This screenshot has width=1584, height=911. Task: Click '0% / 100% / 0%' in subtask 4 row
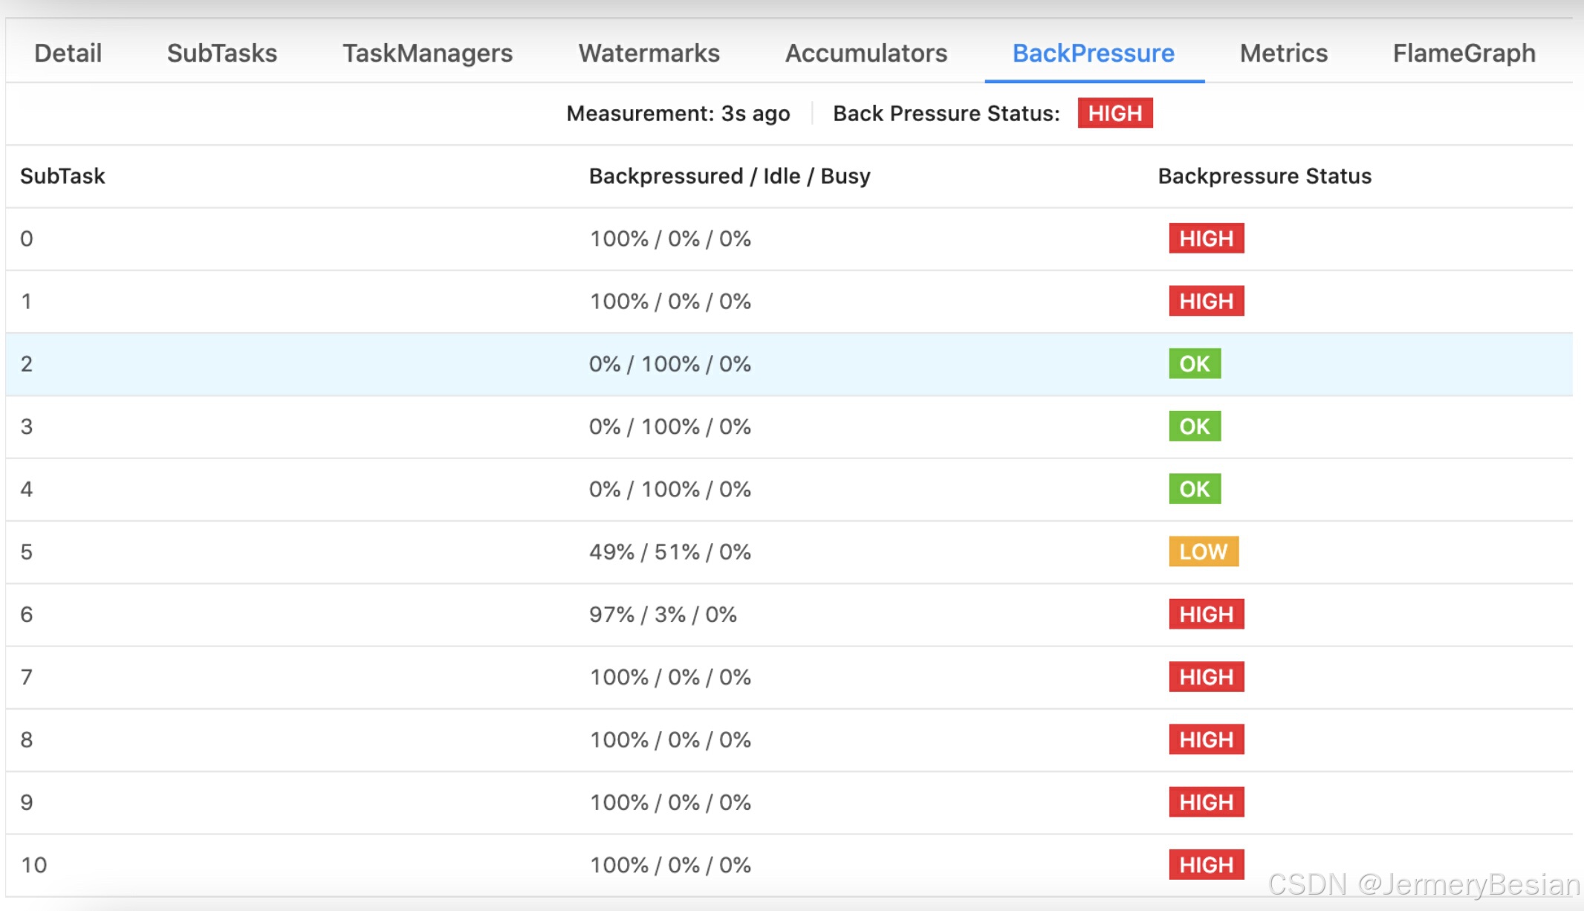[670, 489]
